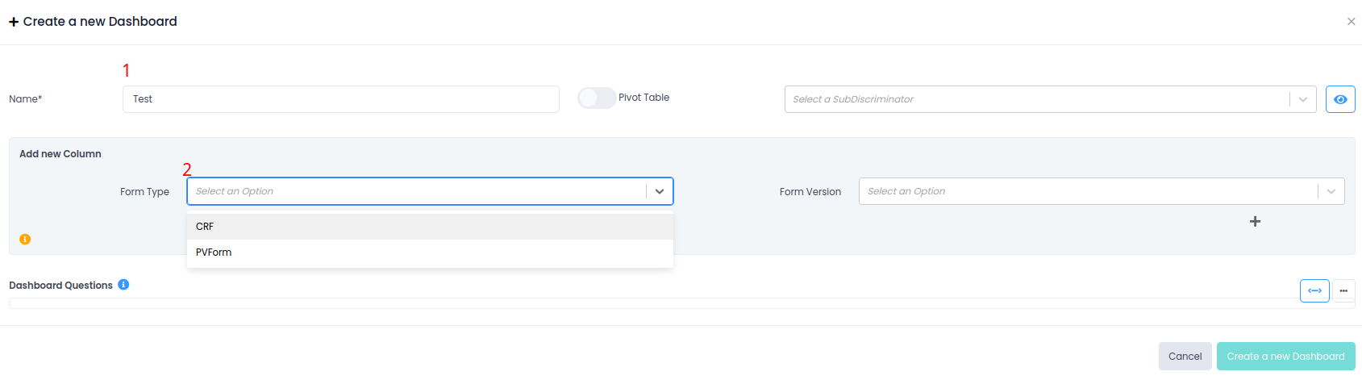Click Create a new Dashboard button
Screen dimensions: 1362x384
point(1285,356)
